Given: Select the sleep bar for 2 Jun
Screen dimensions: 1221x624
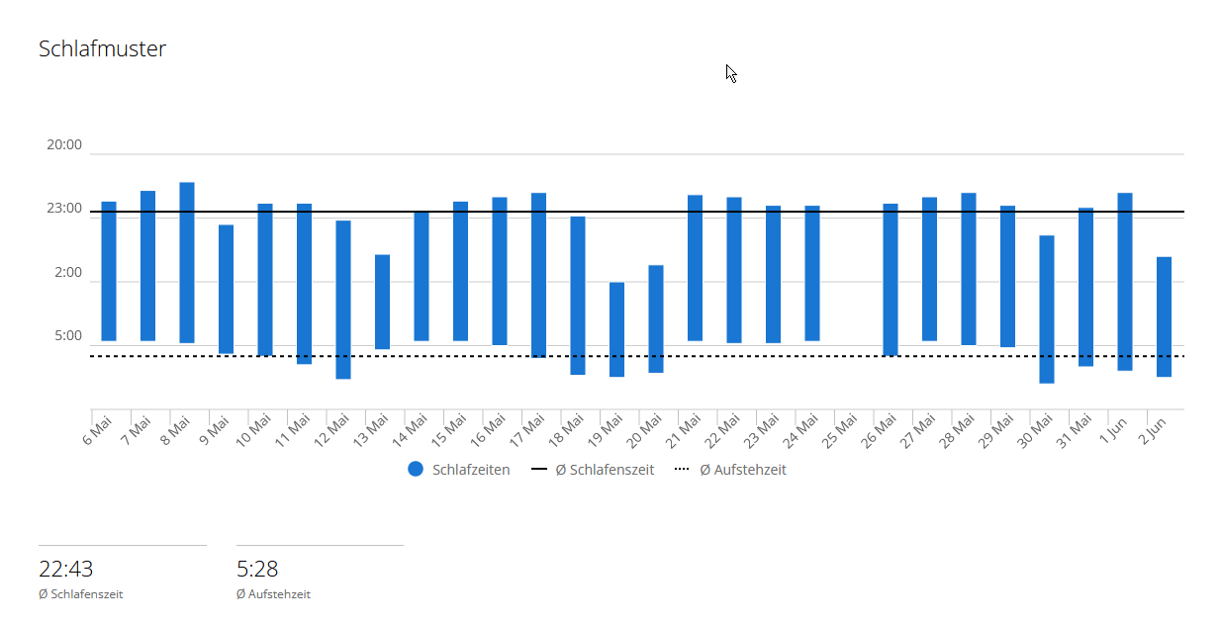Looking at the screenshot, I should click(x=1164, y=316).
